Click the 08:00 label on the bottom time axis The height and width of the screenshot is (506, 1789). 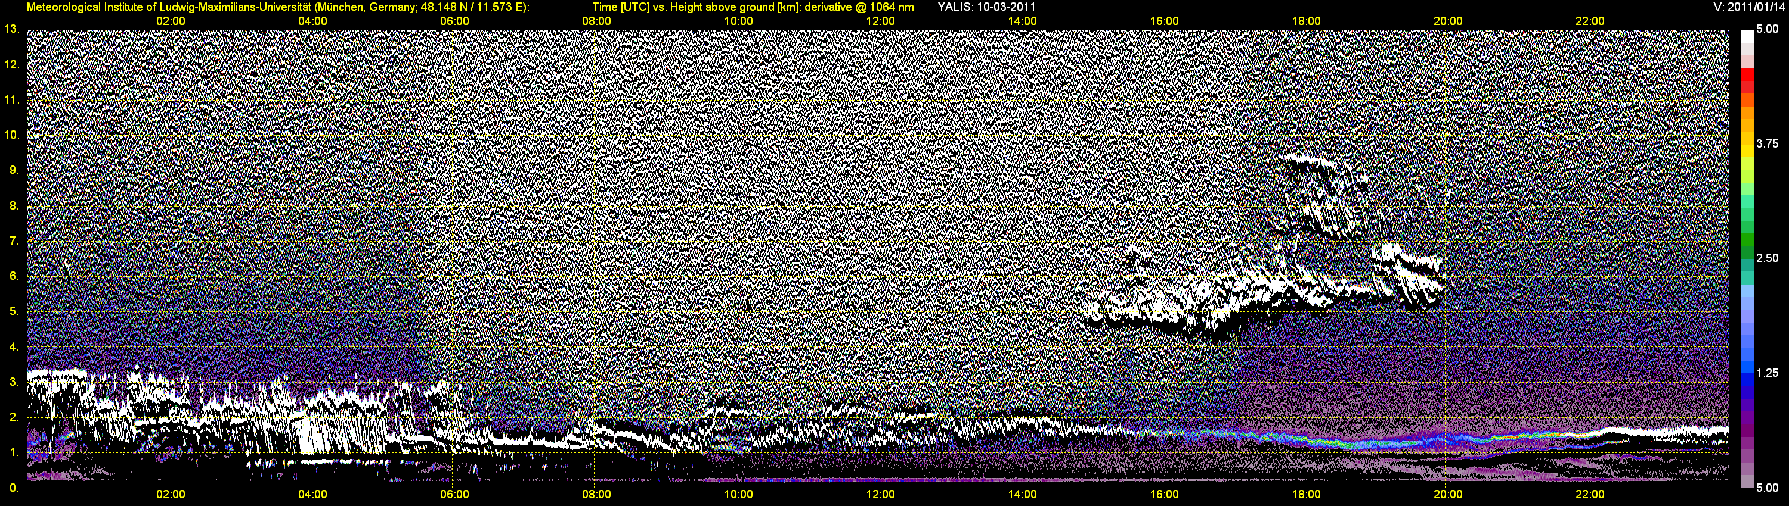coord(596,494)
